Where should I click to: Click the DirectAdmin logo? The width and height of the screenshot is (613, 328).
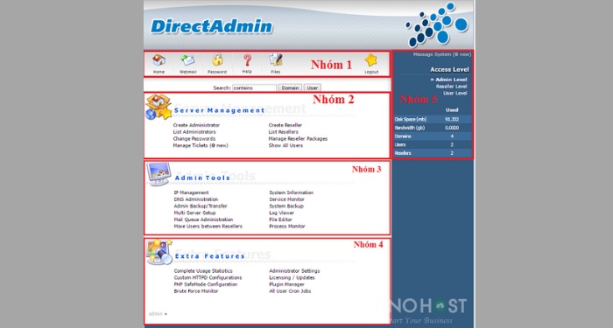[211, 26]
